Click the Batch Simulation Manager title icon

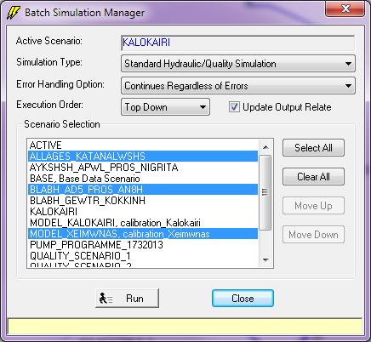14,13
